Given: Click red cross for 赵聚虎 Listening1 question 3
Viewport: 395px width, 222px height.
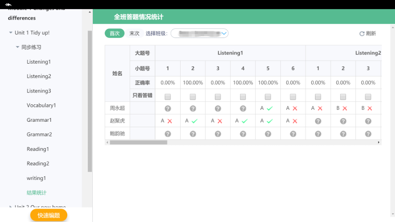Looking at the screenshot, I should click(x=219, y=121).
